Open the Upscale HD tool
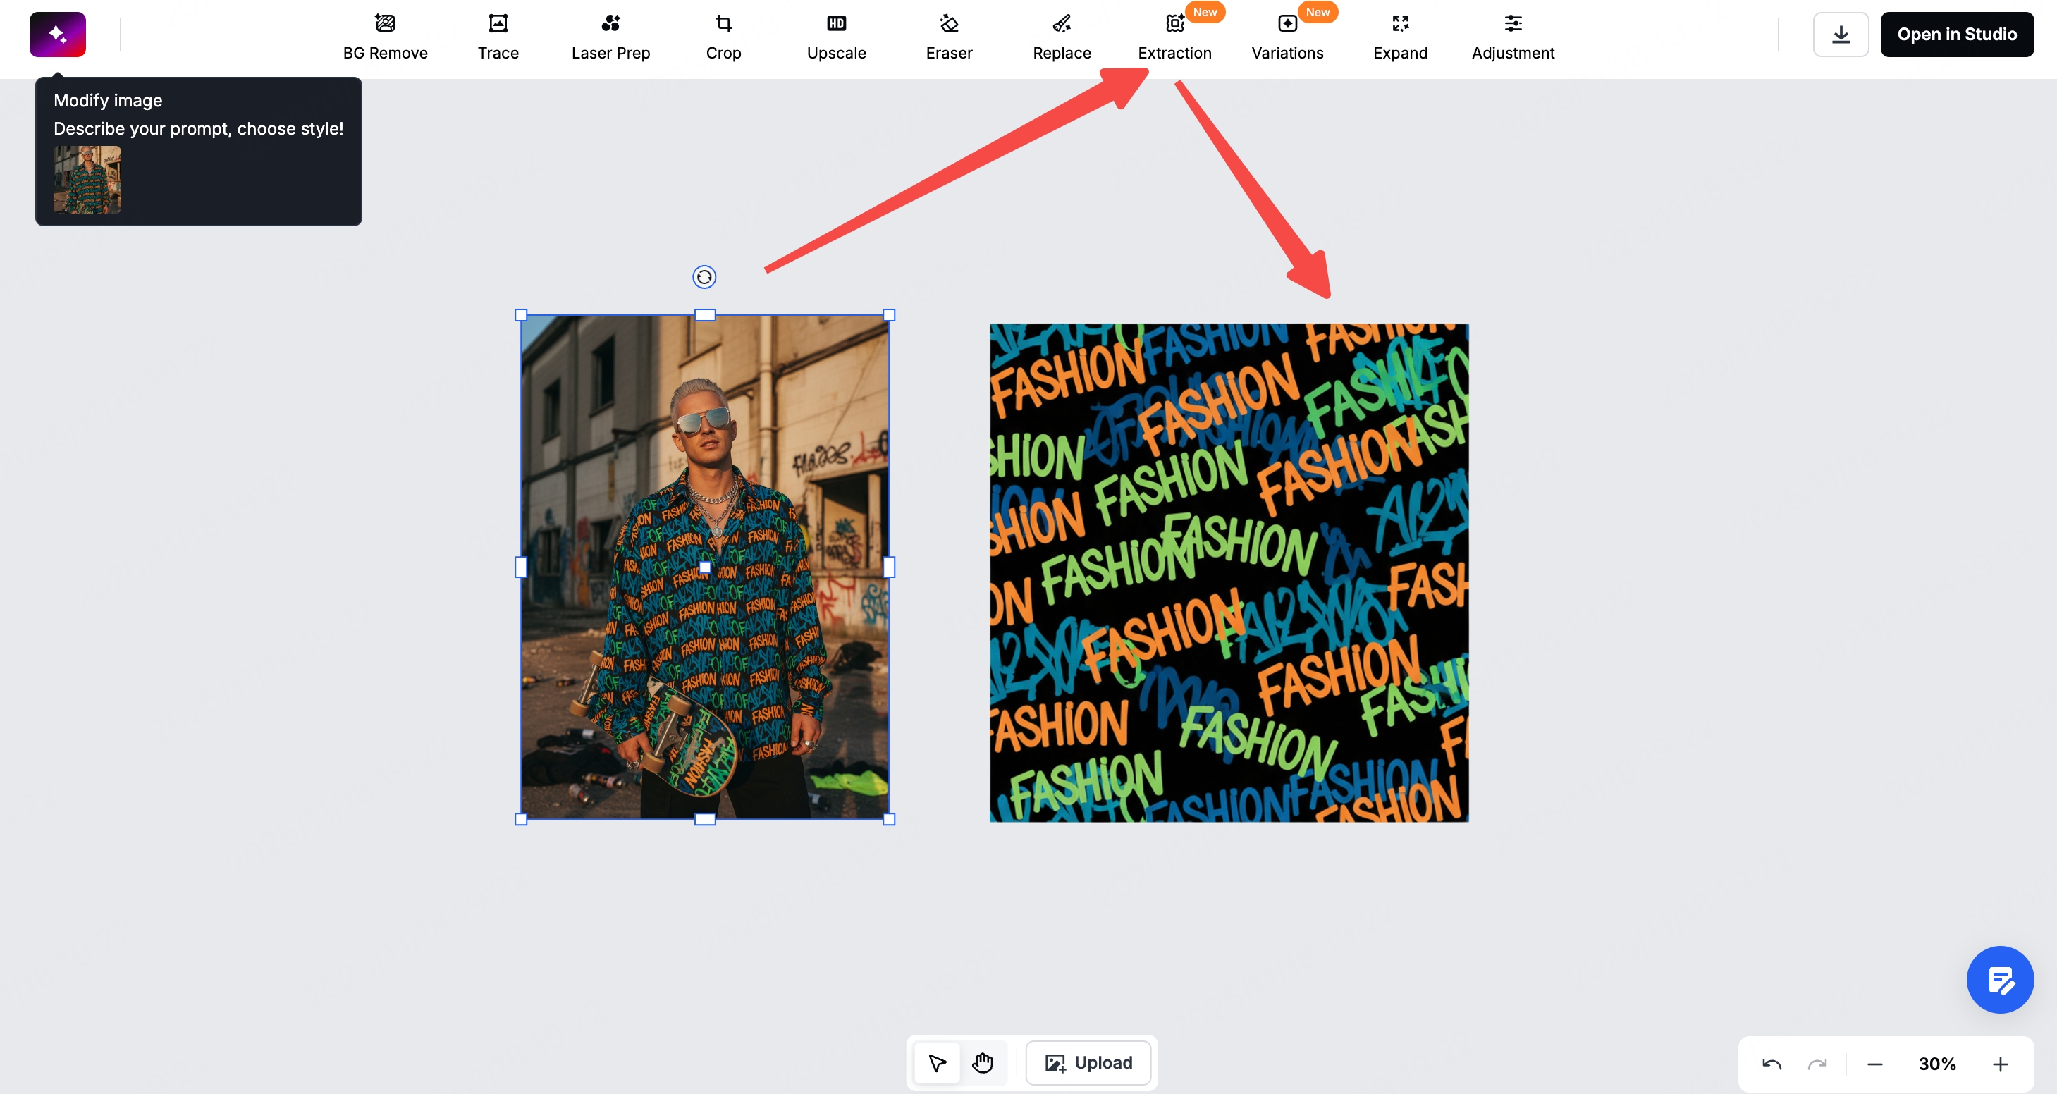 836,37
